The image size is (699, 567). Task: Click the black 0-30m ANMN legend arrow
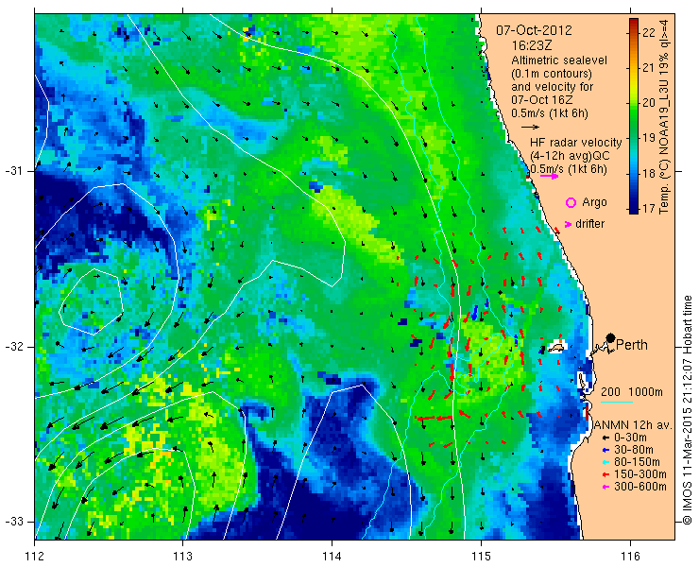(605, 438)
